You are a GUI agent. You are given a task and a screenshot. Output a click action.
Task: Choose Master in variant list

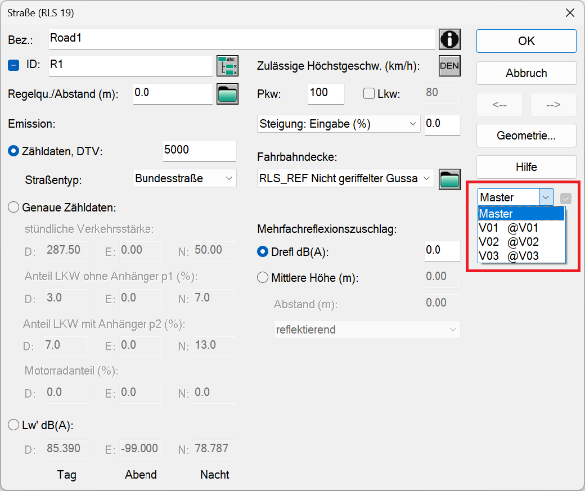click(x=521, y=214)
